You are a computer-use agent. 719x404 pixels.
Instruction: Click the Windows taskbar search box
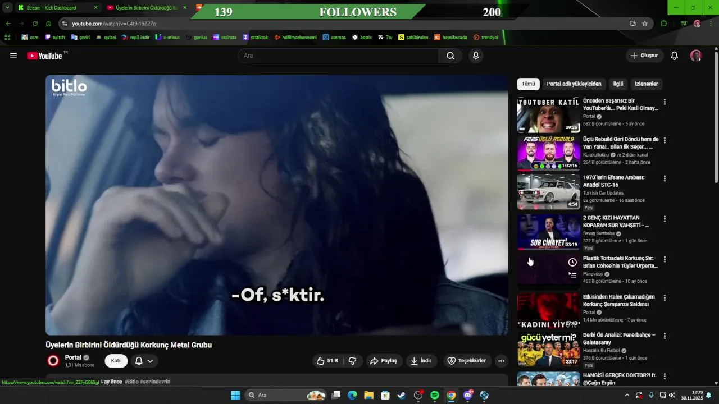pos(286,395)
